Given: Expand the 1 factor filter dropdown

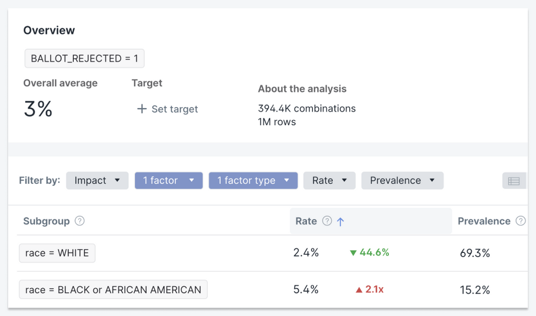Looking at the screenshot, I should [169, 181].
